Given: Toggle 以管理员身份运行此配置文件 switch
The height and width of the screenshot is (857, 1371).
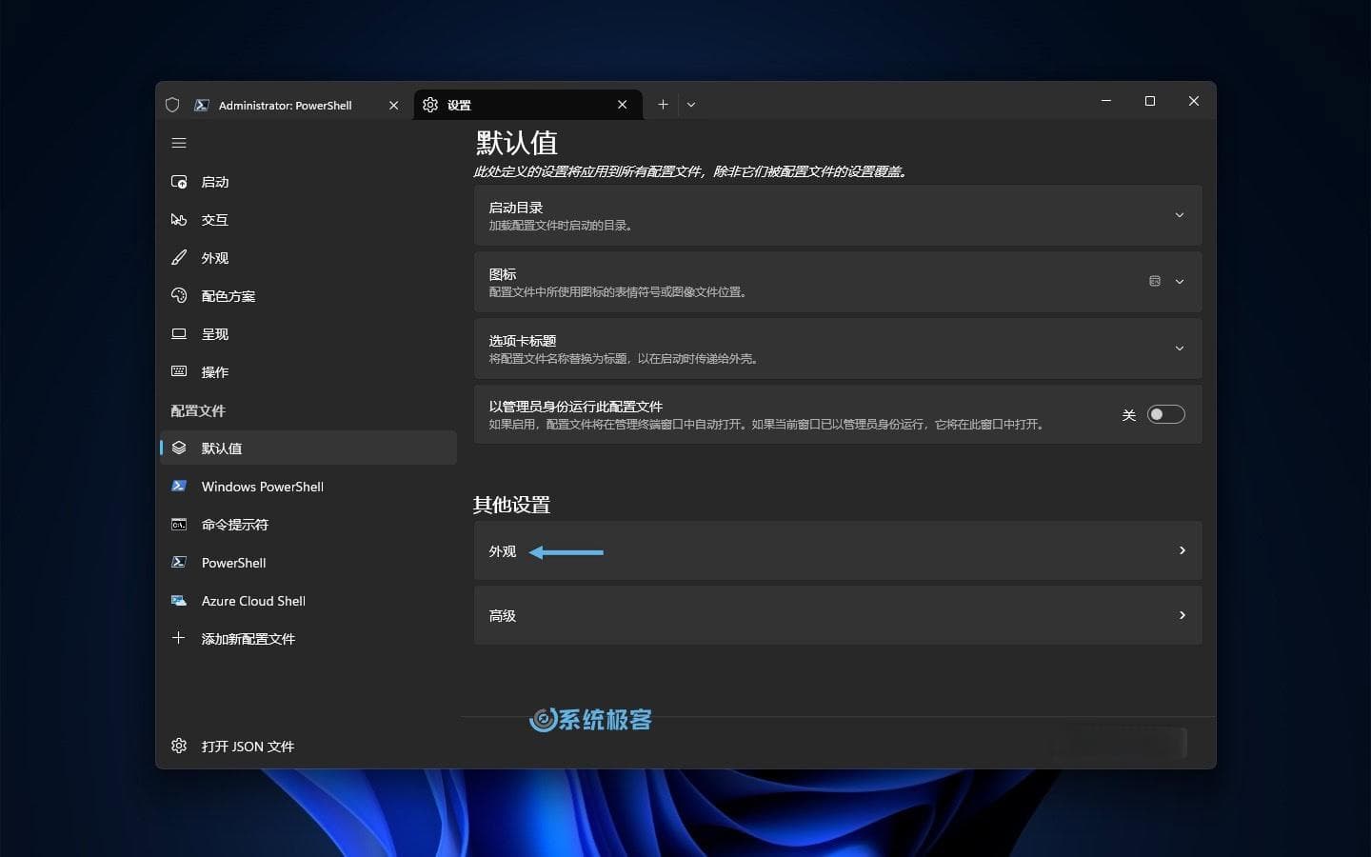Looking at the screenshot, I should tap(1165, 414).
